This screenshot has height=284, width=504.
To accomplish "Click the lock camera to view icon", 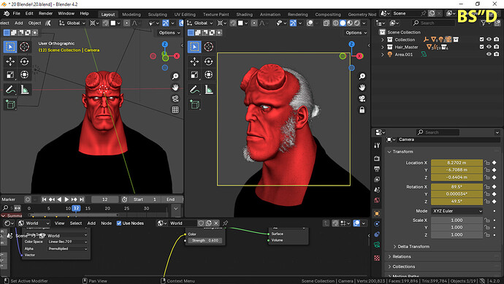I will pyautogui.click(x=362, y=110).
